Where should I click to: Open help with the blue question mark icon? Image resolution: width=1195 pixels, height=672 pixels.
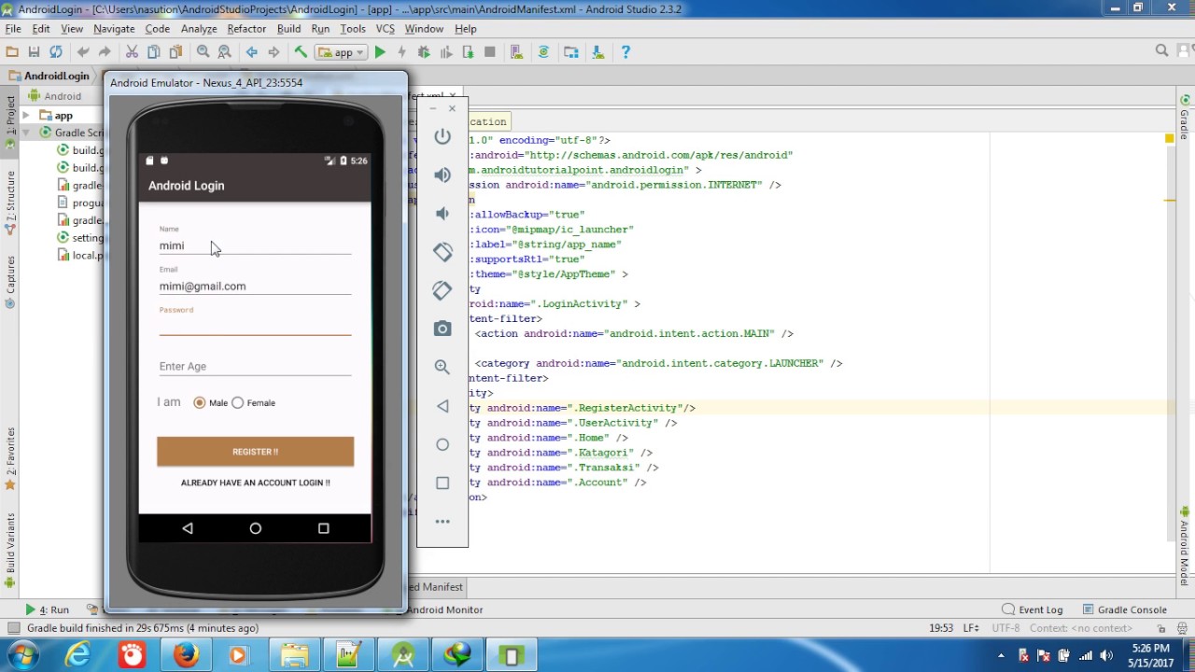(626, 52)
